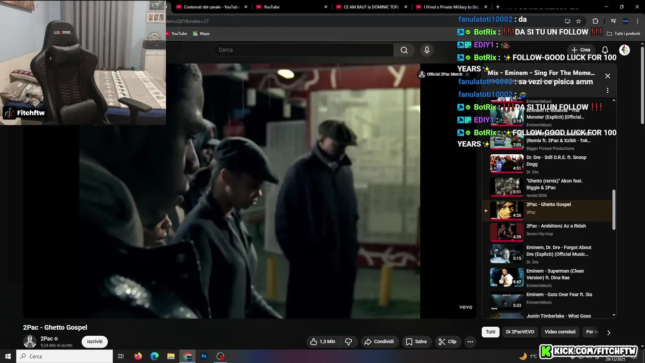Image resolution: width=645 pixels, height=363 pixels.
Task: Select the Di 2PacVEVO filter chip
Action: [520, 332]
